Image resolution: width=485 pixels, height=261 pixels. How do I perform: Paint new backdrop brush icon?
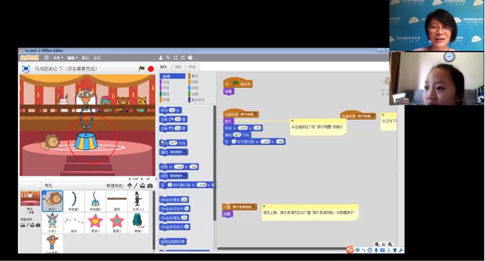pyautogui.click(x=27, y=225)
